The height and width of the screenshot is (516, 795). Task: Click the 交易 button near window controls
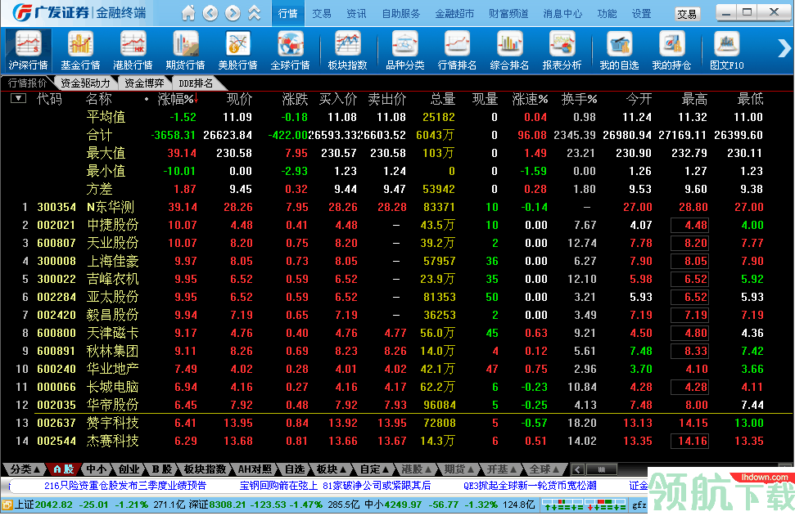click(687, 14)
